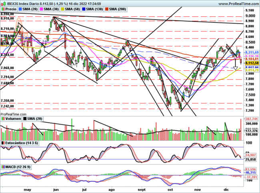The width and height of the screenshot is (260, 193).
Task: Click the dic label on time axis
Action: click(226, 189)
